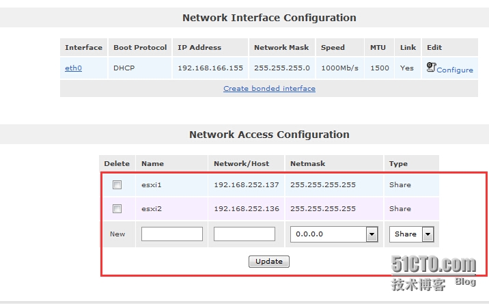Click the 255.255.255.0 network mask cell
Image resolution: width=489 pixels, height=304 pixels.
(x=282, y=68)
